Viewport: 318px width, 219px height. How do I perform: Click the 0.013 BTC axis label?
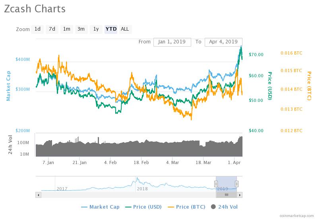point(291,109)
